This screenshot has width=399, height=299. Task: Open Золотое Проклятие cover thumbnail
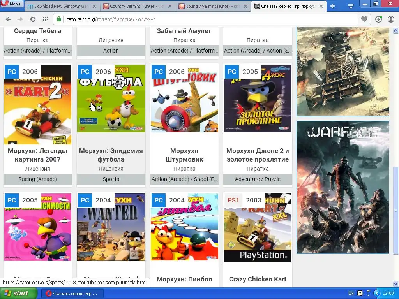pos(258,98)
